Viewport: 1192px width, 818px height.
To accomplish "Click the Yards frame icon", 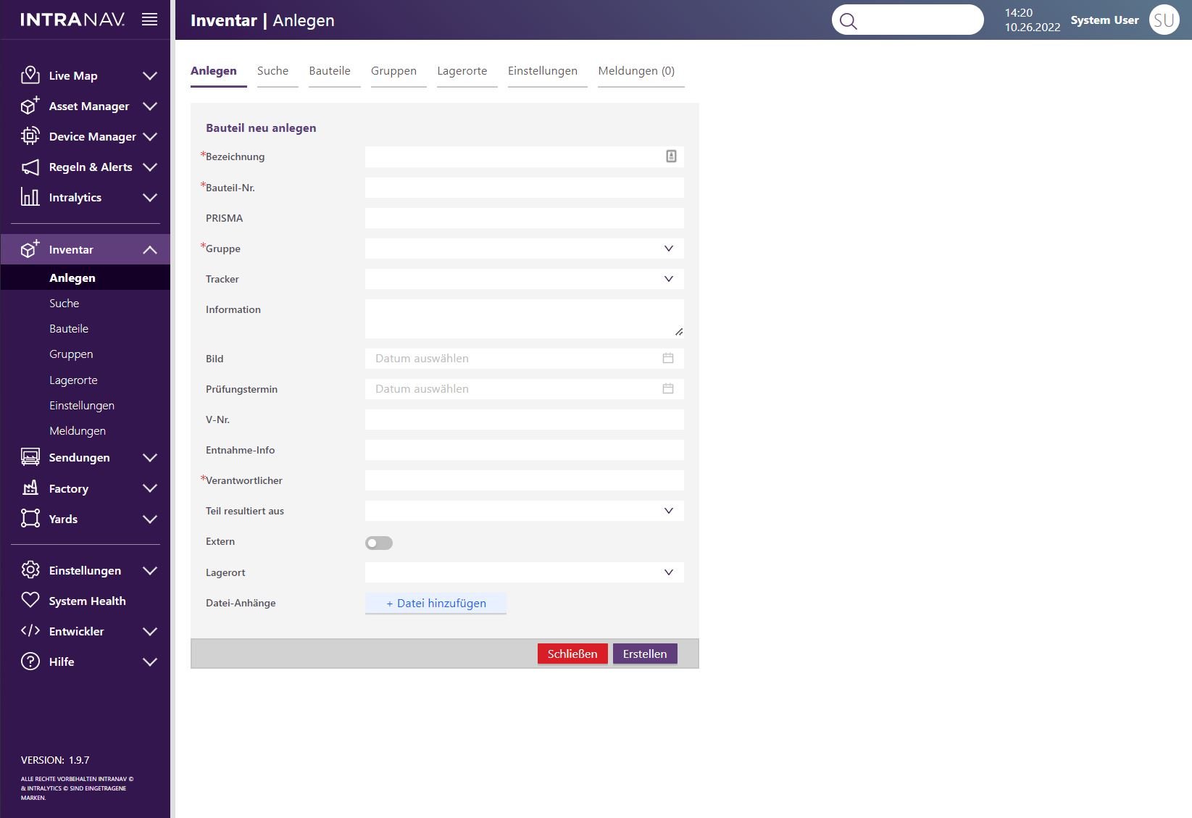I will [x=30, y=519].
